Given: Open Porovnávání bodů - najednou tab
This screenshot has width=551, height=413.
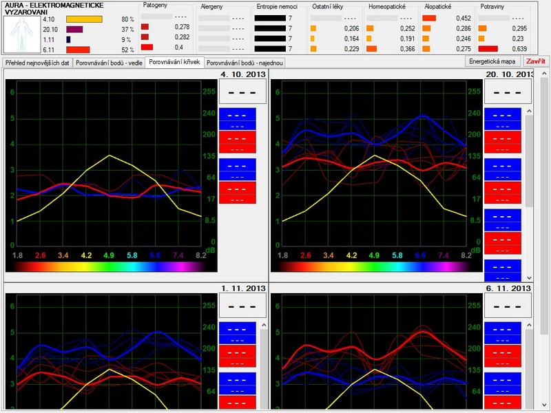Looking at the screenshot, I should (245, 63).
